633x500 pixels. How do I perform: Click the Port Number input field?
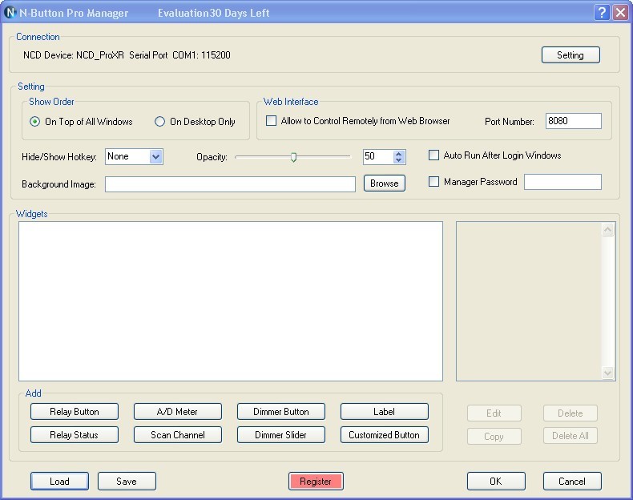[573, 121]
